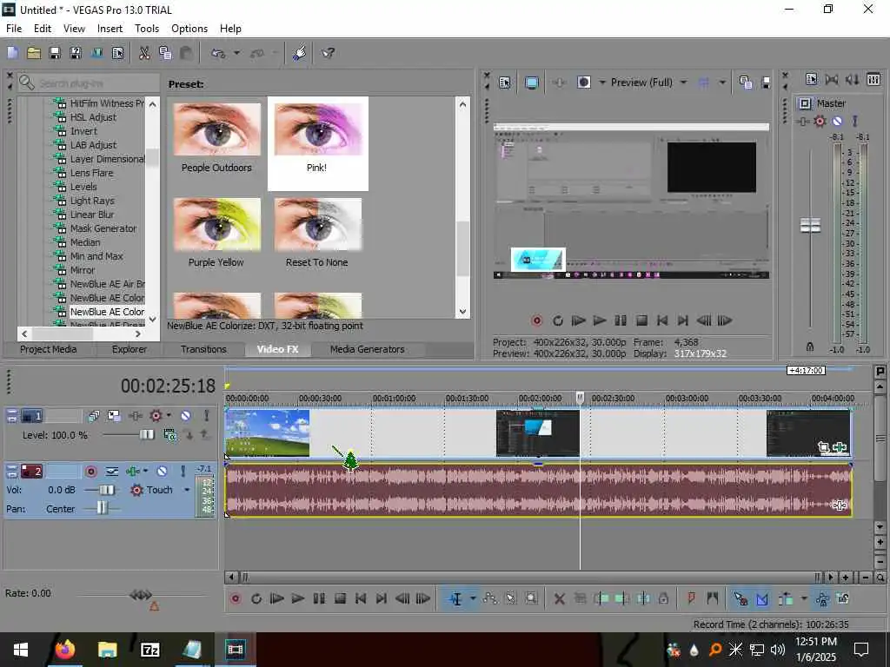Viewport: 890px width, 667px height.
Task: Select the Light Rays plug-in
Action: (92, 201)
